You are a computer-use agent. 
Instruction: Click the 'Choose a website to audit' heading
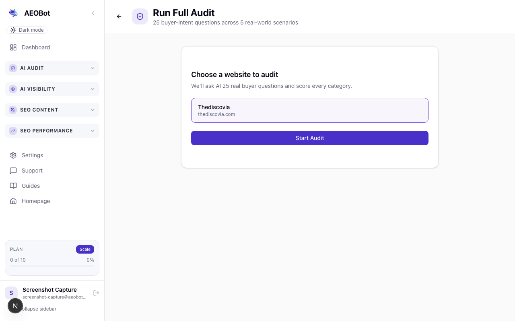tap(235, 75)
